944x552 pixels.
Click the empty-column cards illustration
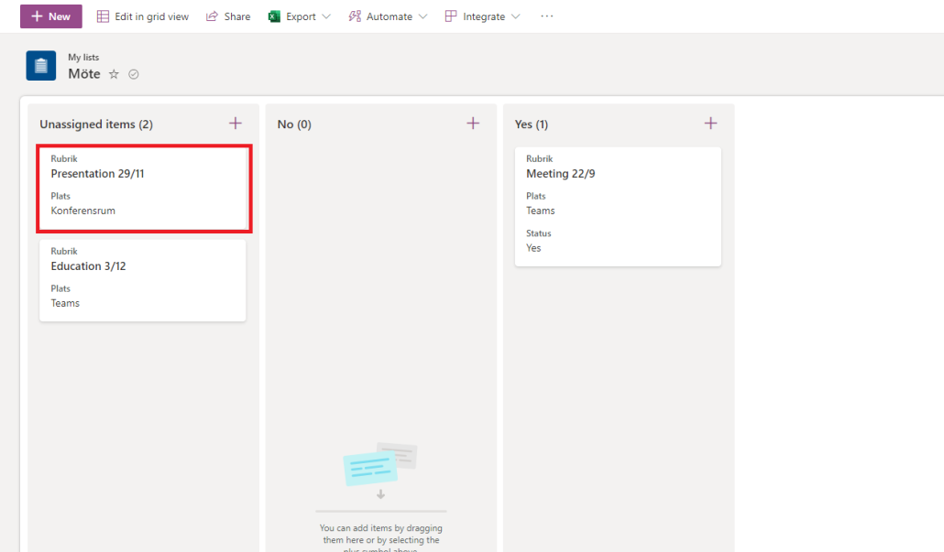pos(380,465)
